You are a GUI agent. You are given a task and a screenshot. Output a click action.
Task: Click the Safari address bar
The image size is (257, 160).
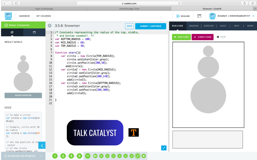[x=128, y=3]
